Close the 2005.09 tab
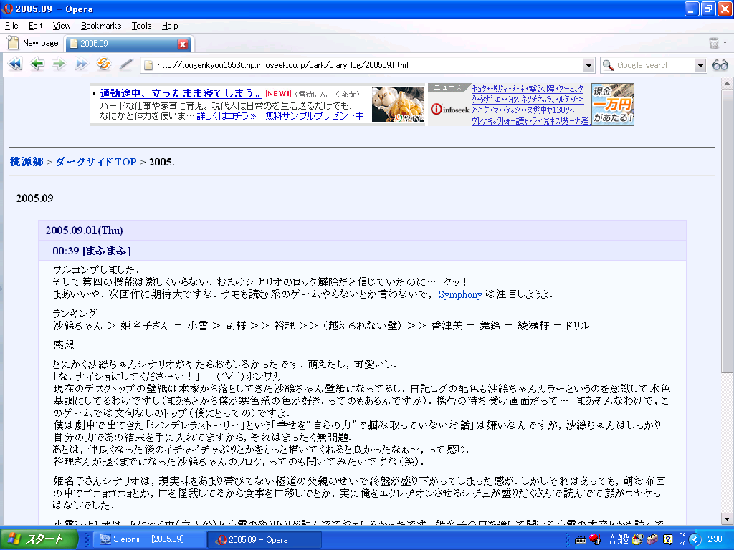This screenshot has width=734, height=550. (x=182, y=44)
